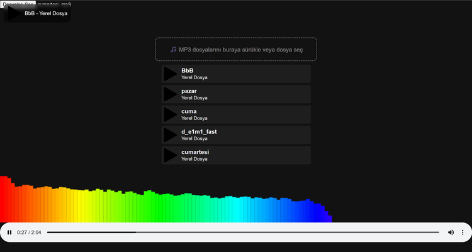The height and width of the screenshot is (252, 472).
Task: Play the cuma track
Action: tap(171, 114)
